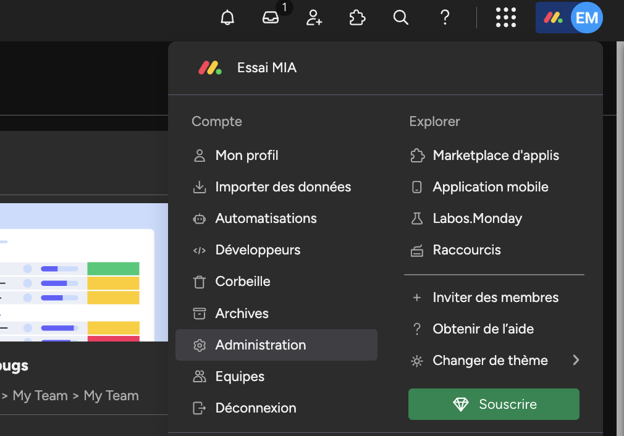Click the flask icon beside Labos.Monday

[417, 219]
